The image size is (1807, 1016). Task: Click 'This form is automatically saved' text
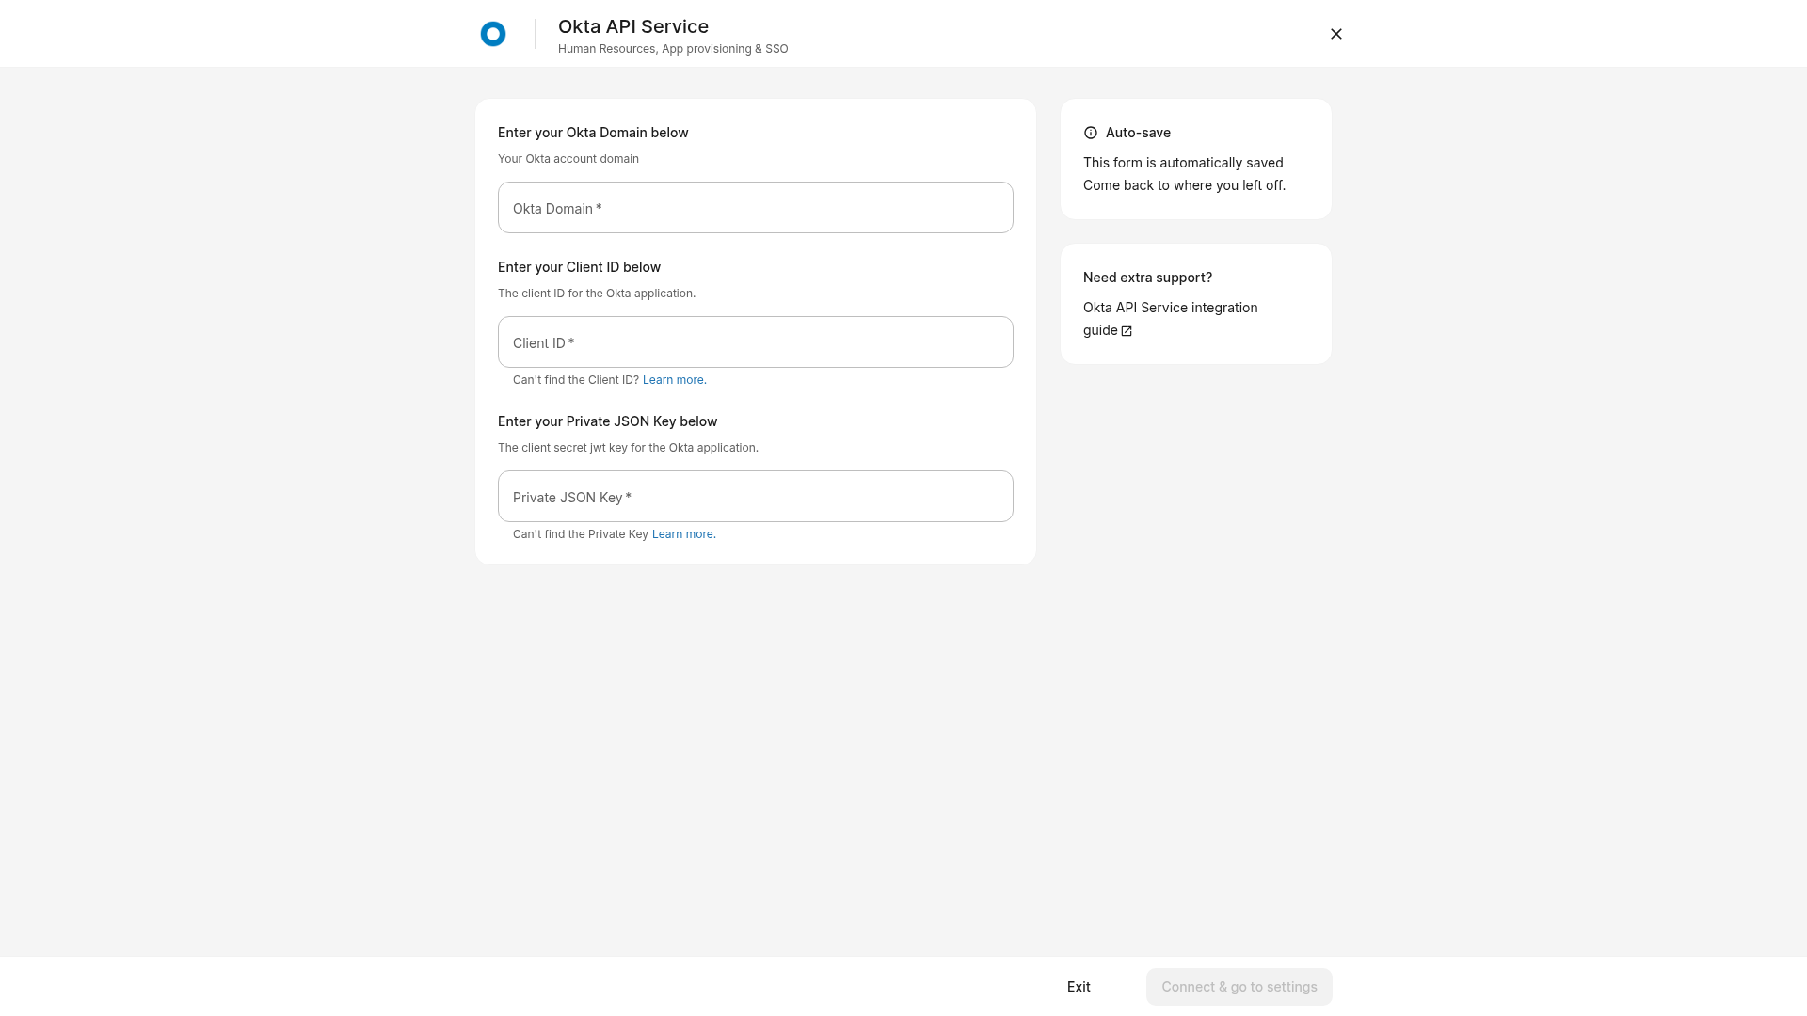click(x=1183, y=163)
